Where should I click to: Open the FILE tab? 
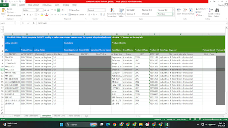(x=4, y=5)
